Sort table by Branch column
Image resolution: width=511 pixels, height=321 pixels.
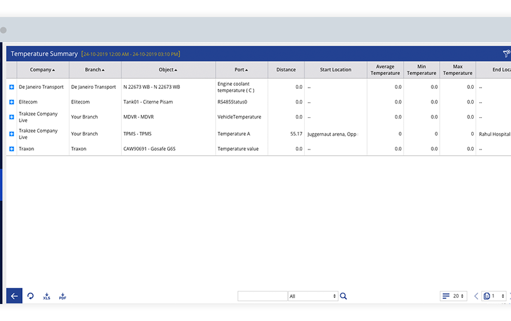pyautogui.click(x=95, y=70)
